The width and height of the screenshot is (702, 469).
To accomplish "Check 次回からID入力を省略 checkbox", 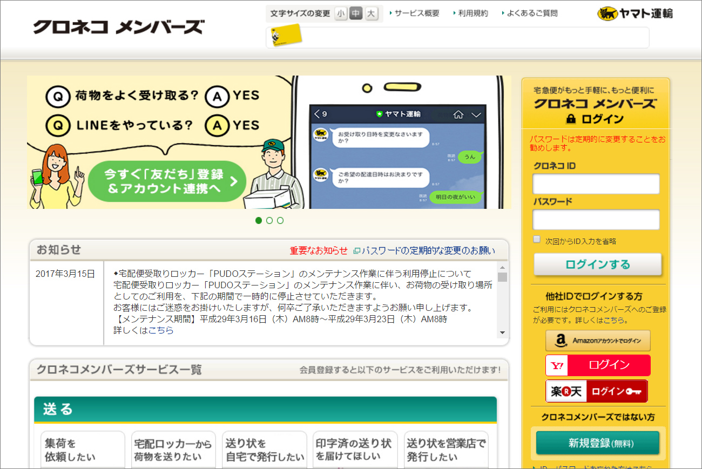I will [x=537, y=239].
